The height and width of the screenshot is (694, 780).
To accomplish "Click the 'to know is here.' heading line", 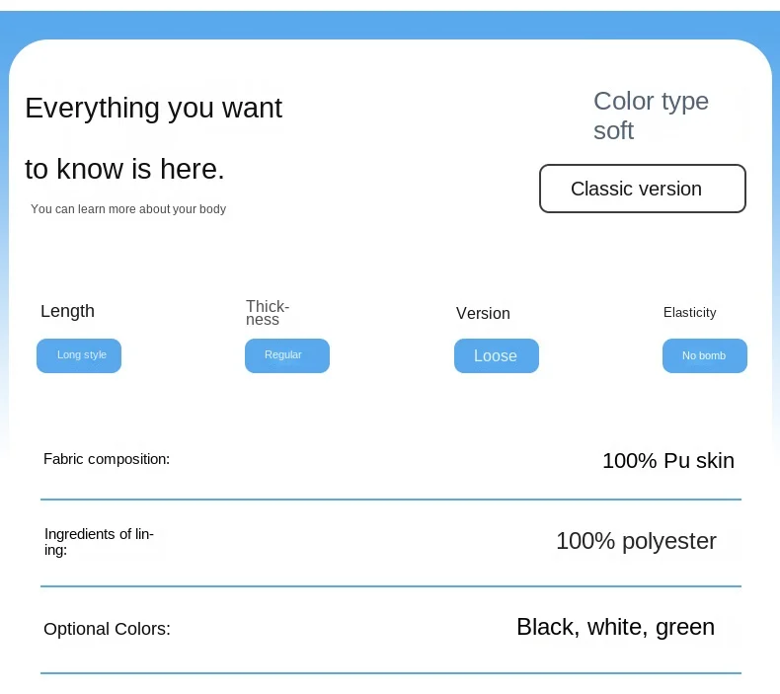I will coord(124,169).
